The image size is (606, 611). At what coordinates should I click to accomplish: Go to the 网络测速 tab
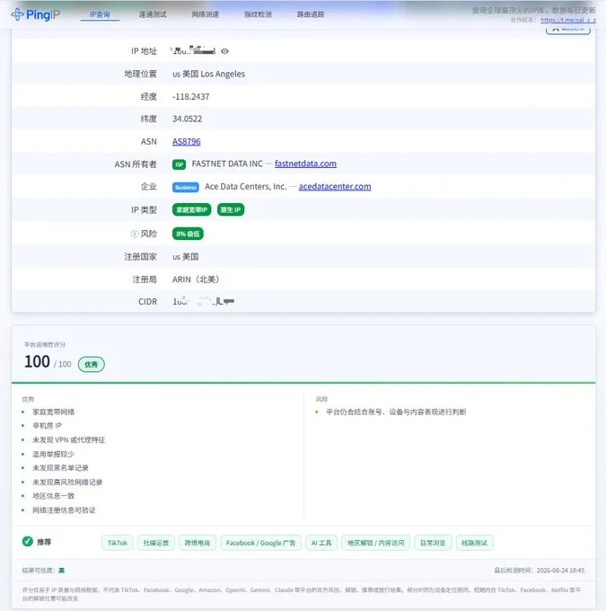[x=206, y=14]
